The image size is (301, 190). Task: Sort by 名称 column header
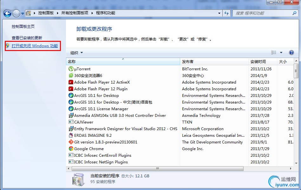point(123,61)
